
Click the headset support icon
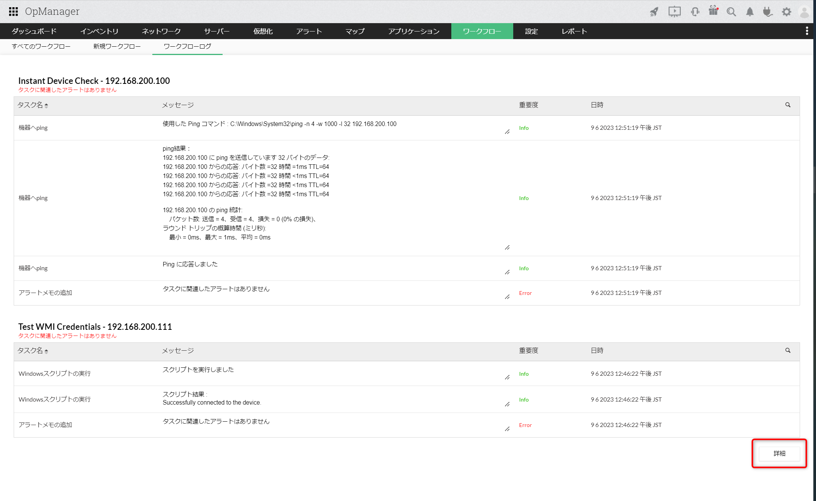[x=695, y=12]
